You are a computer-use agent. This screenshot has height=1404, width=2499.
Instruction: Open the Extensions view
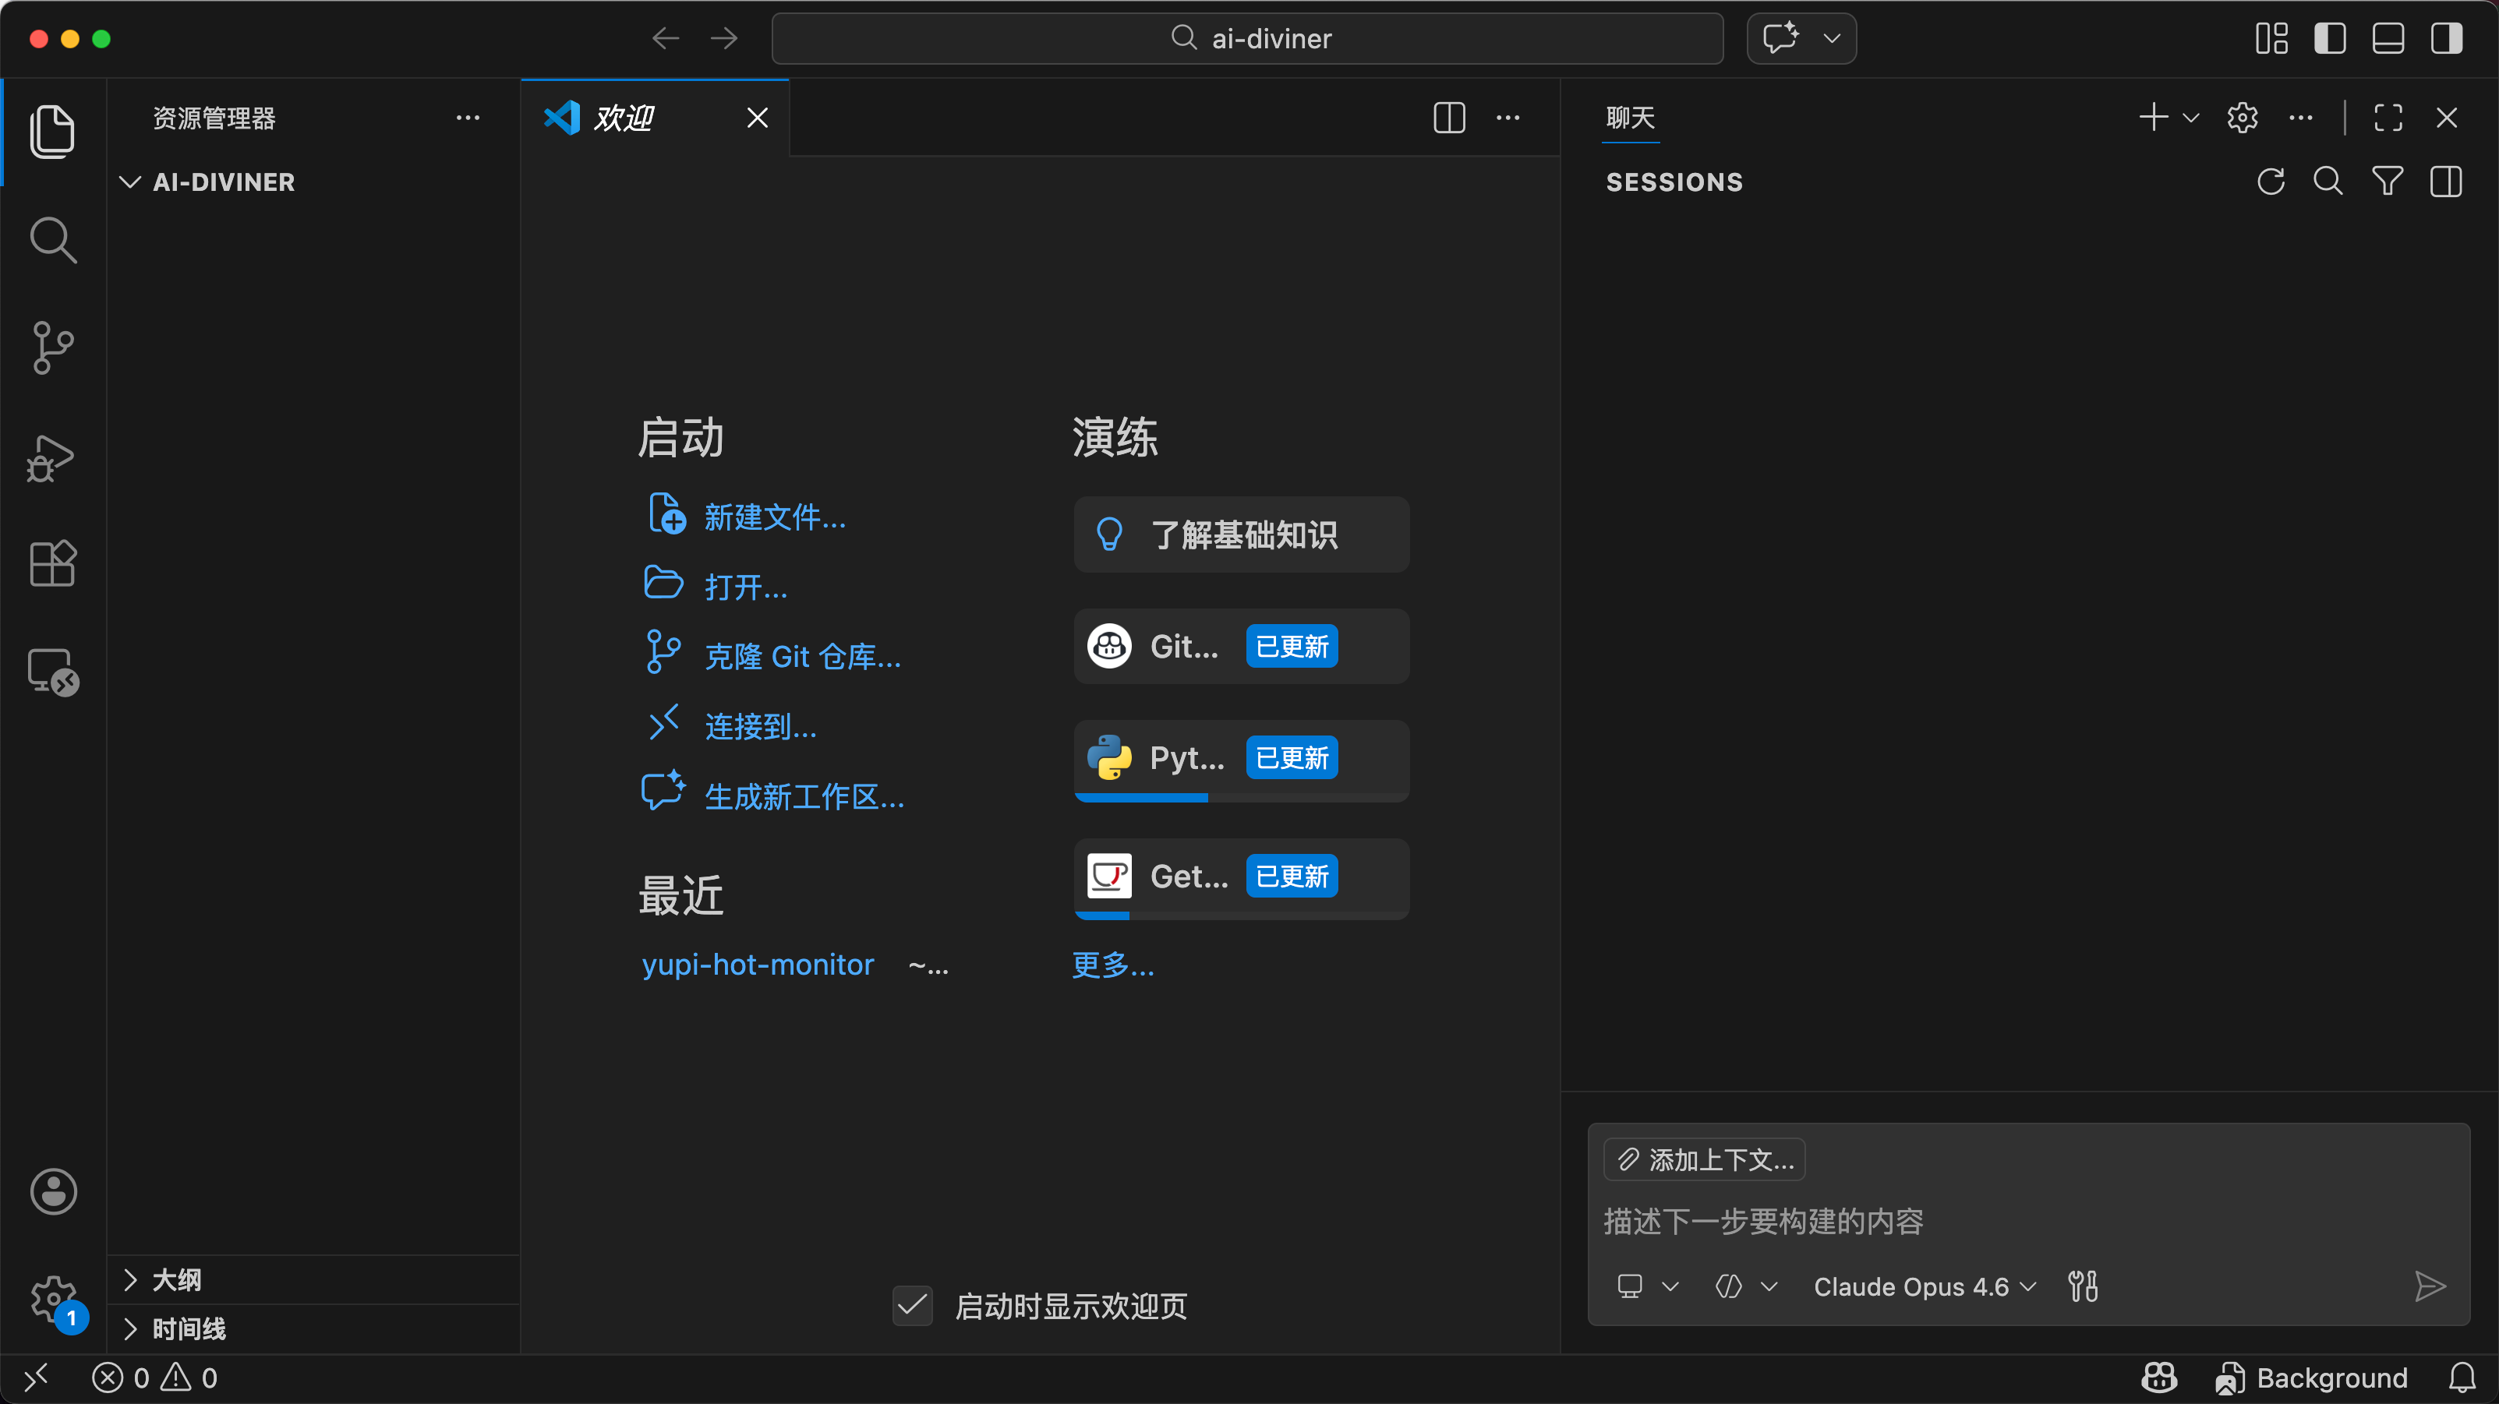pos(52,563)
